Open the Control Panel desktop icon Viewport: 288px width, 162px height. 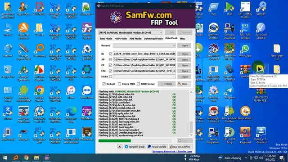coord(8,94)
